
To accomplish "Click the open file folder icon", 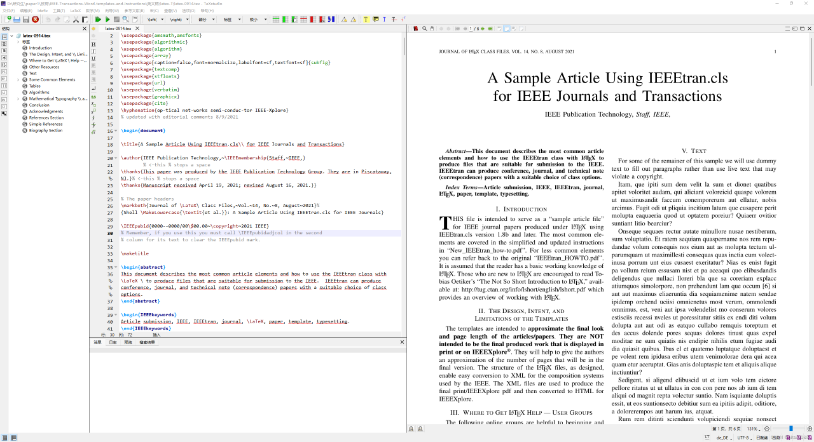I will click(17, 20).
